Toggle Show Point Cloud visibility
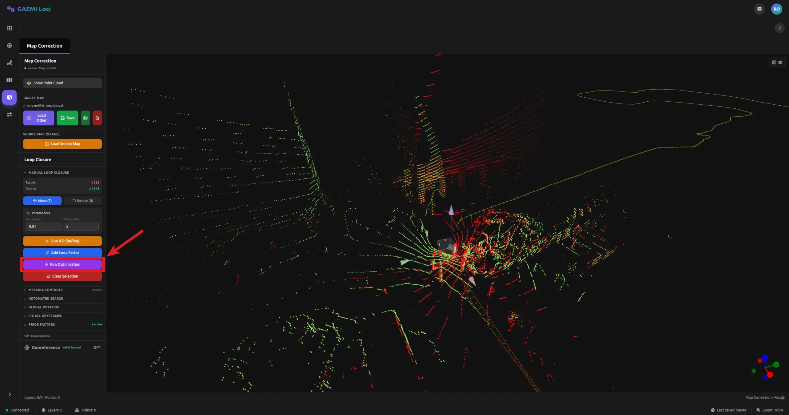Viewport: 789px width, 415px height. (x=62, y=83)
